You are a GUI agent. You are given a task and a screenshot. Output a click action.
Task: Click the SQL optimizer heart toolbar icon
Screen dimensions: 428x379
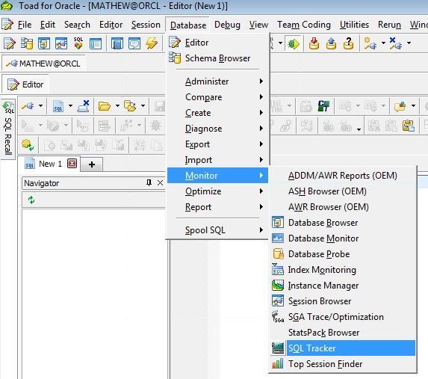(x=78, y=43)
